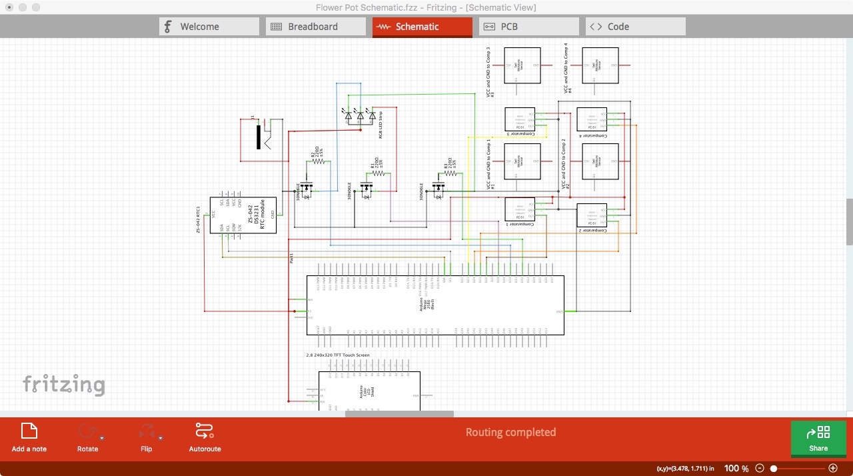Click the zoom percentage field showing 100%
The image size is (853, 476).
pos(736,468)
